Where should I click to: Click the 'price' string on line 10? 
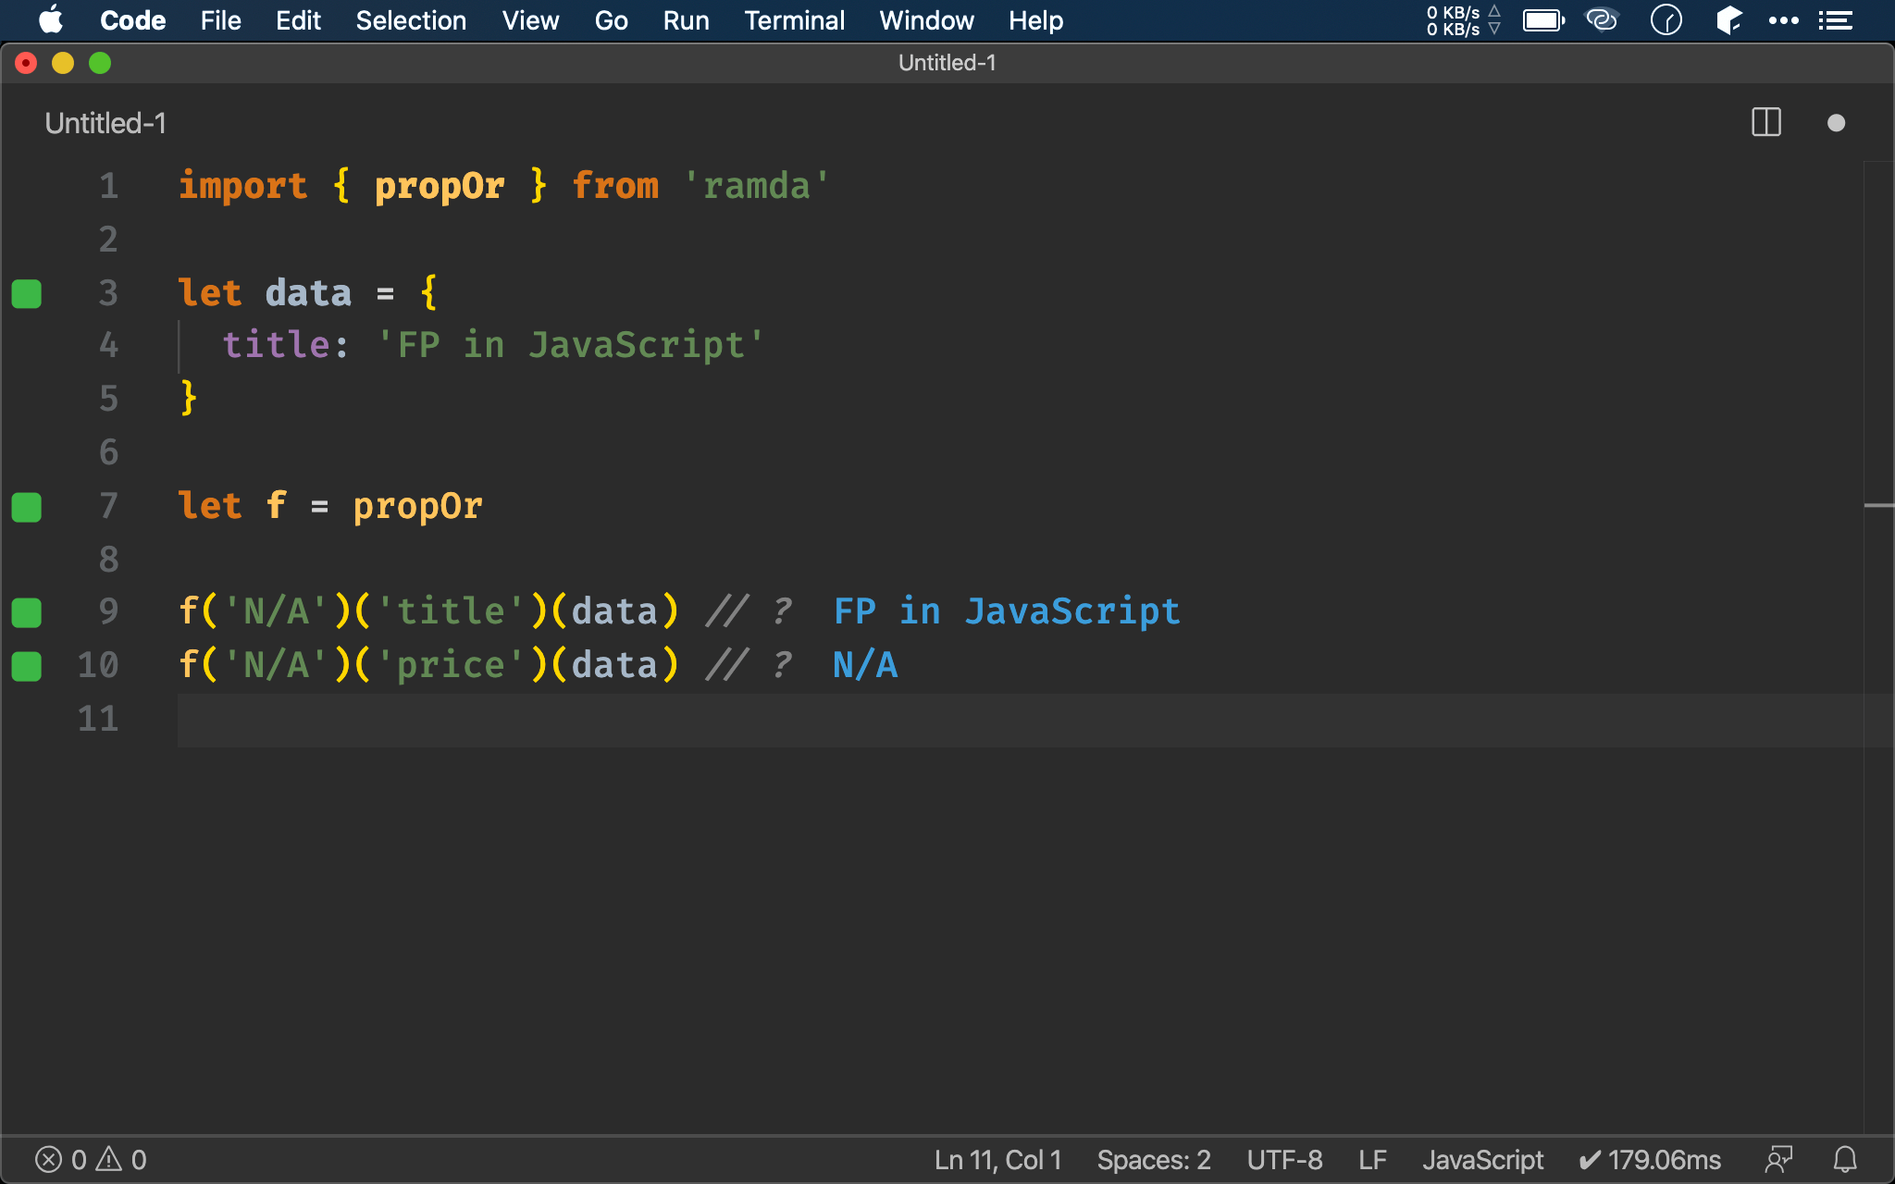[451, 665]
